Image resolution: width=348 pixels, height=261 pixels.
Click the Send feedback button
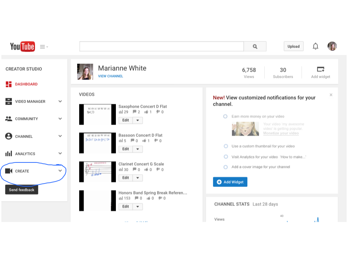tap(21, 190)
